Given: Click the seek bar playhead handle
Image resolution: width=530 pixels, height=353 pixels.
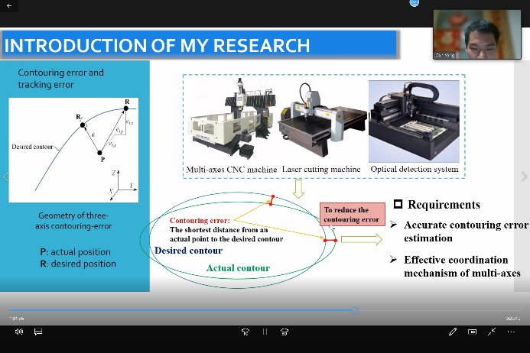Looking at the screenshot, I should (355, 310).
